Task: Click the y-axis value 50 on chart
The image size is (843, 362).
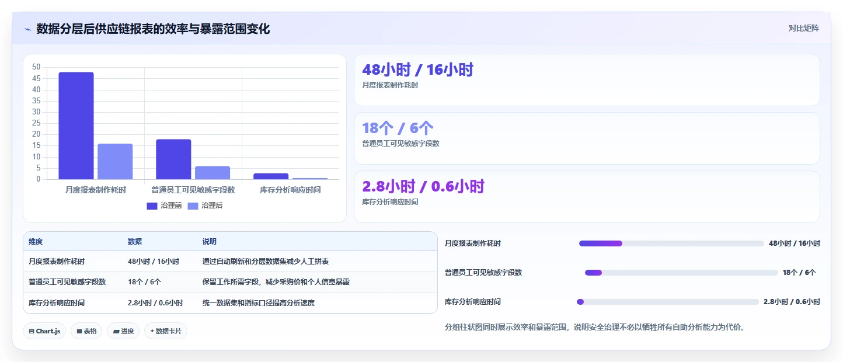Action: 36,67
